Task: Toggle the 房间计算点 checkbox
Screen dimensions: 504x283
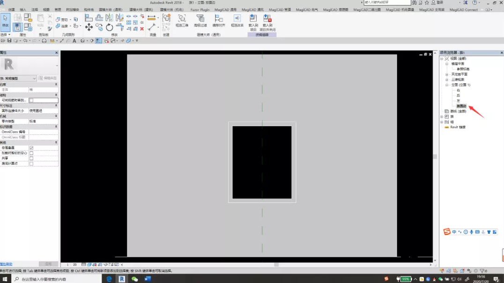Action: click(31, 164)
